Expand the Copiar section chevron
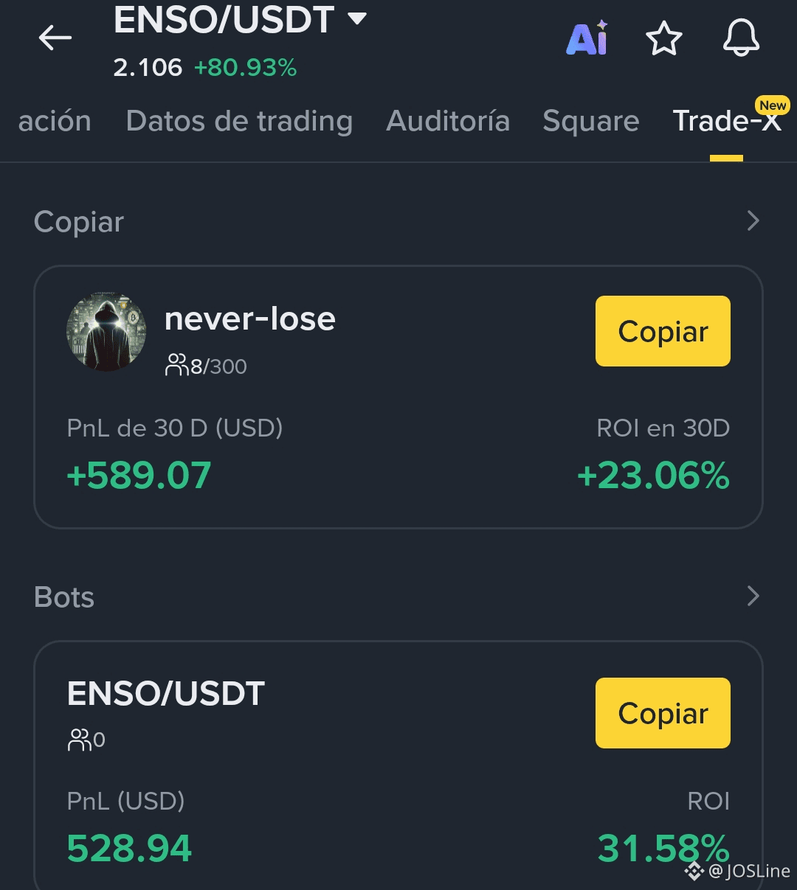The width and height of the screenshot is (797, 890). click(x=753, y=221)
